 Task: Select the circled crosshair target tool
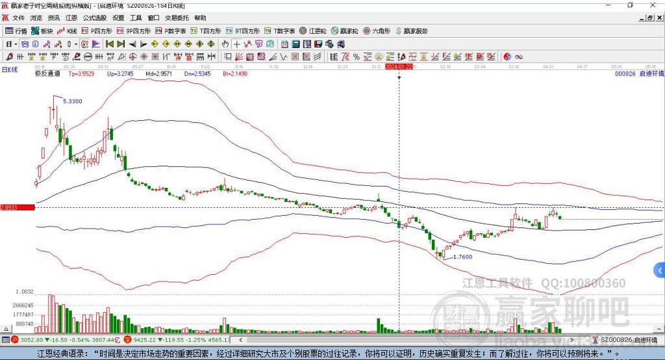[132, 57]
